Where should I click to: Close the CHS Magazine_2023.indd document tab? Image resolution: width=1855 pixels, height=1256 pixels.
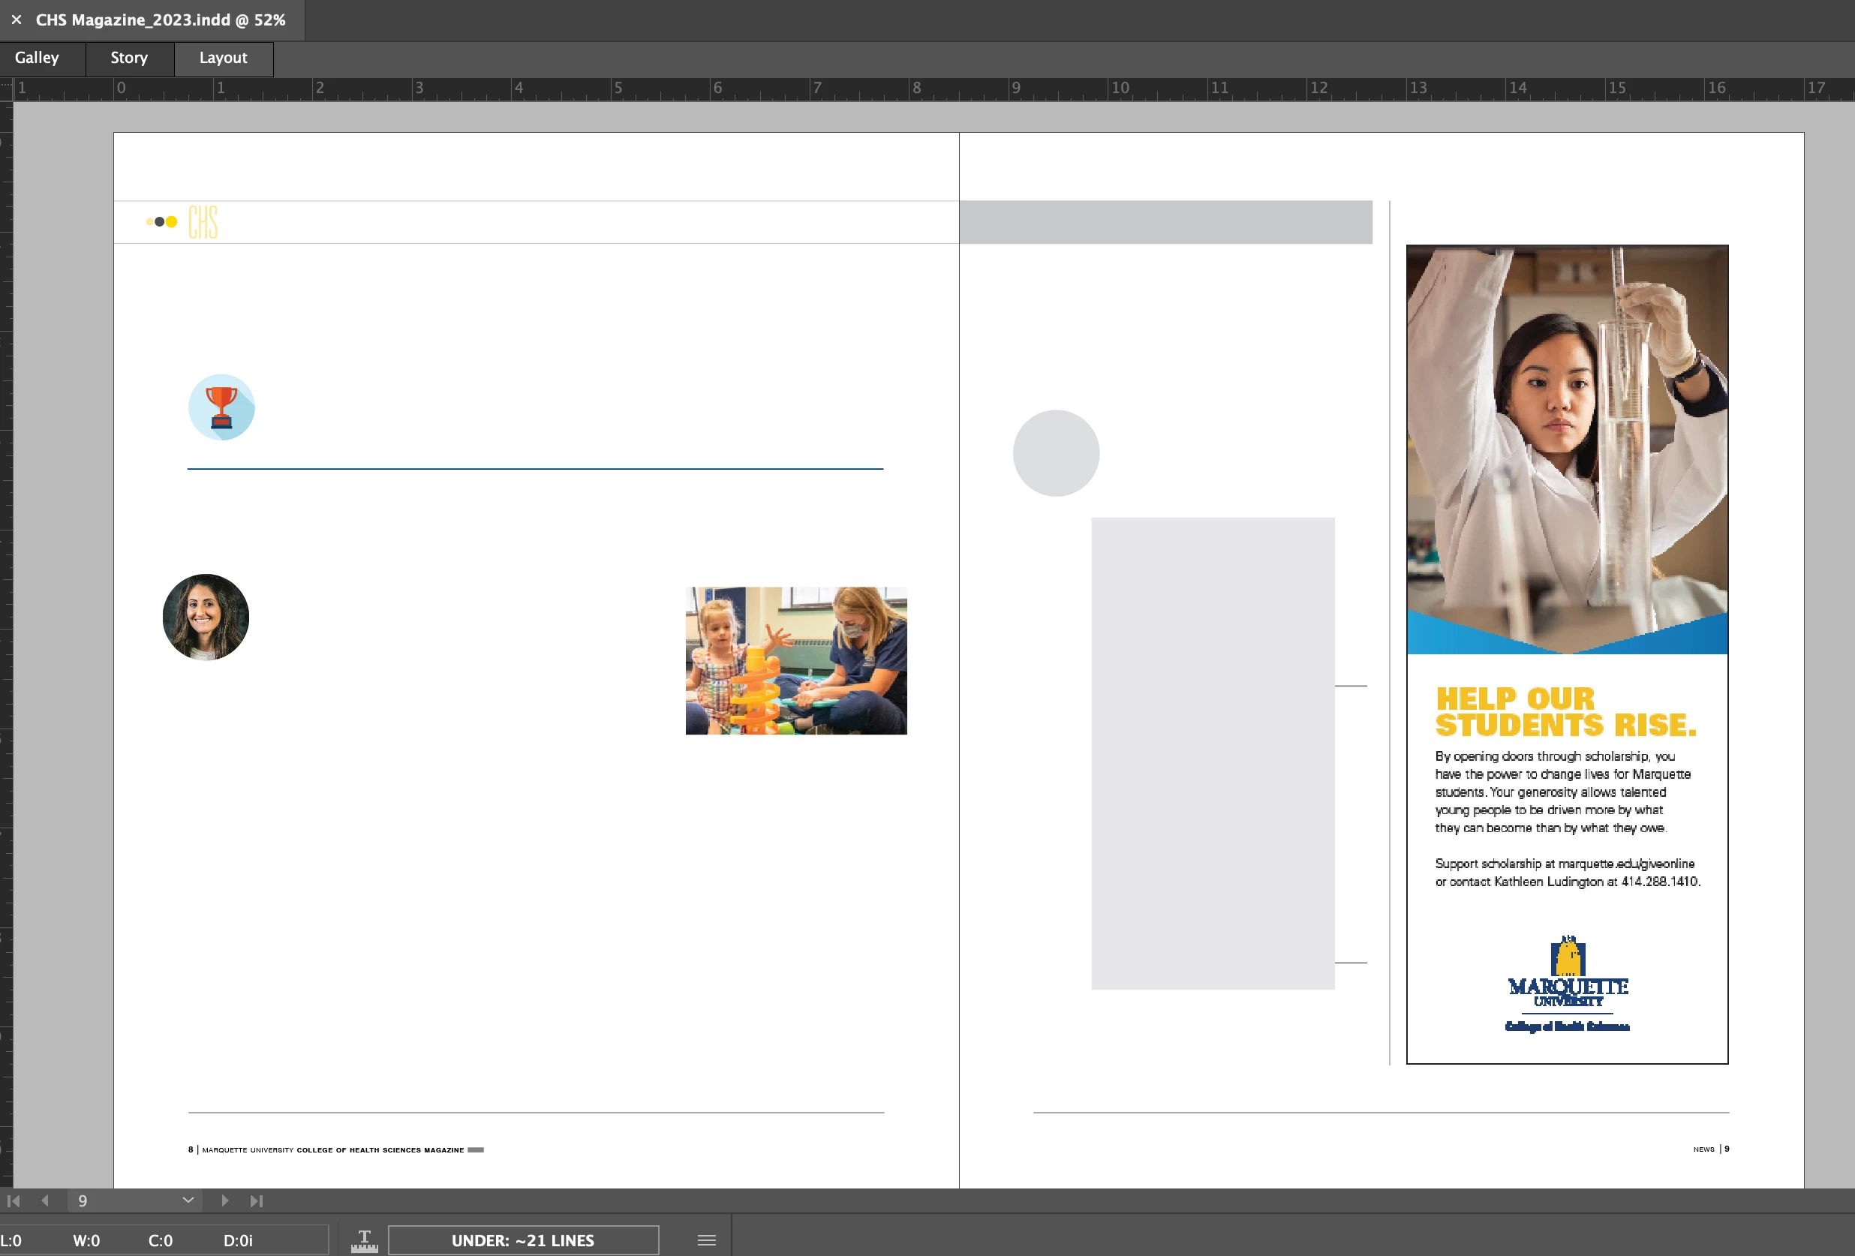(x=16, y=20)
